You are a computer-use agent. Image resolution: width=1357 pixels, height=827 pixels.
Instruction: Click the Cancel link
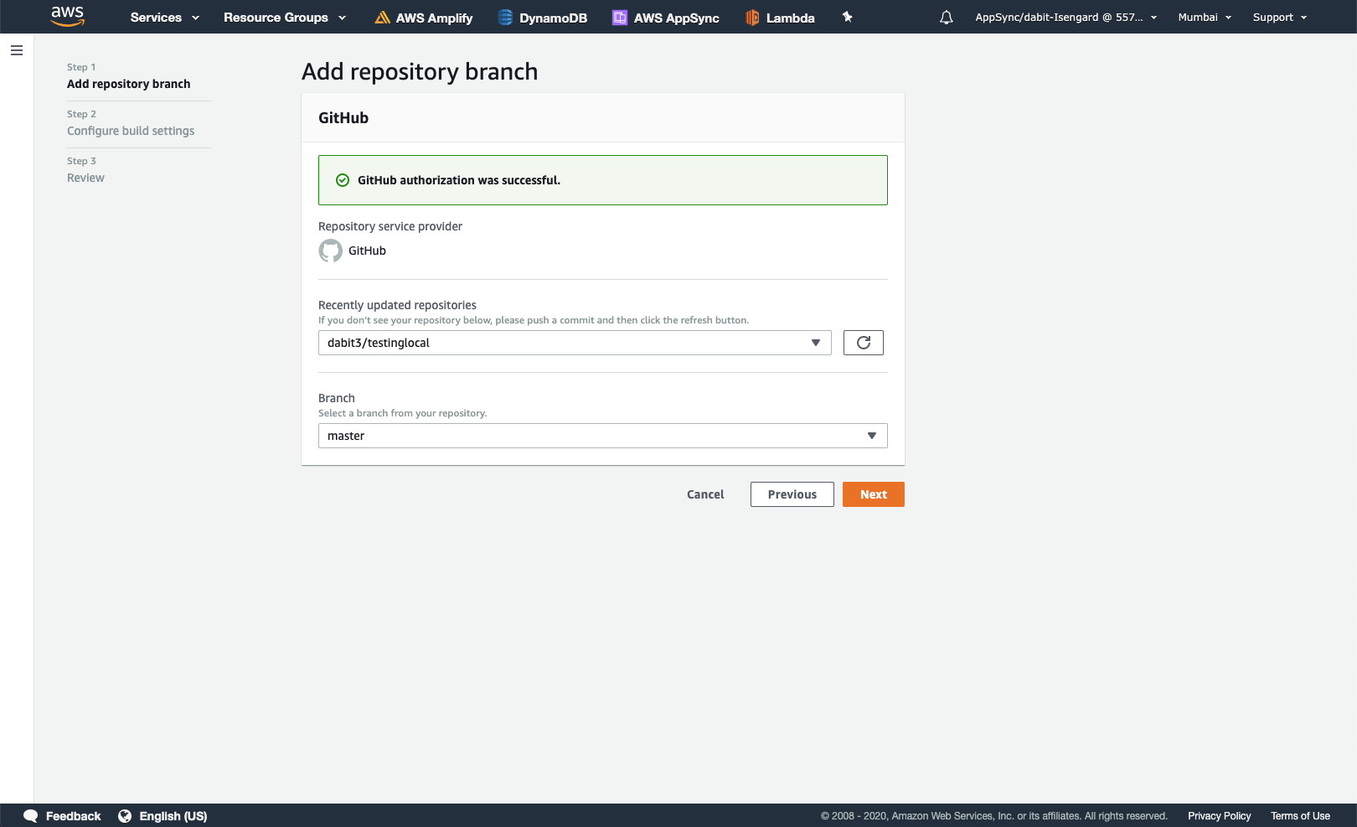point(705,494)
